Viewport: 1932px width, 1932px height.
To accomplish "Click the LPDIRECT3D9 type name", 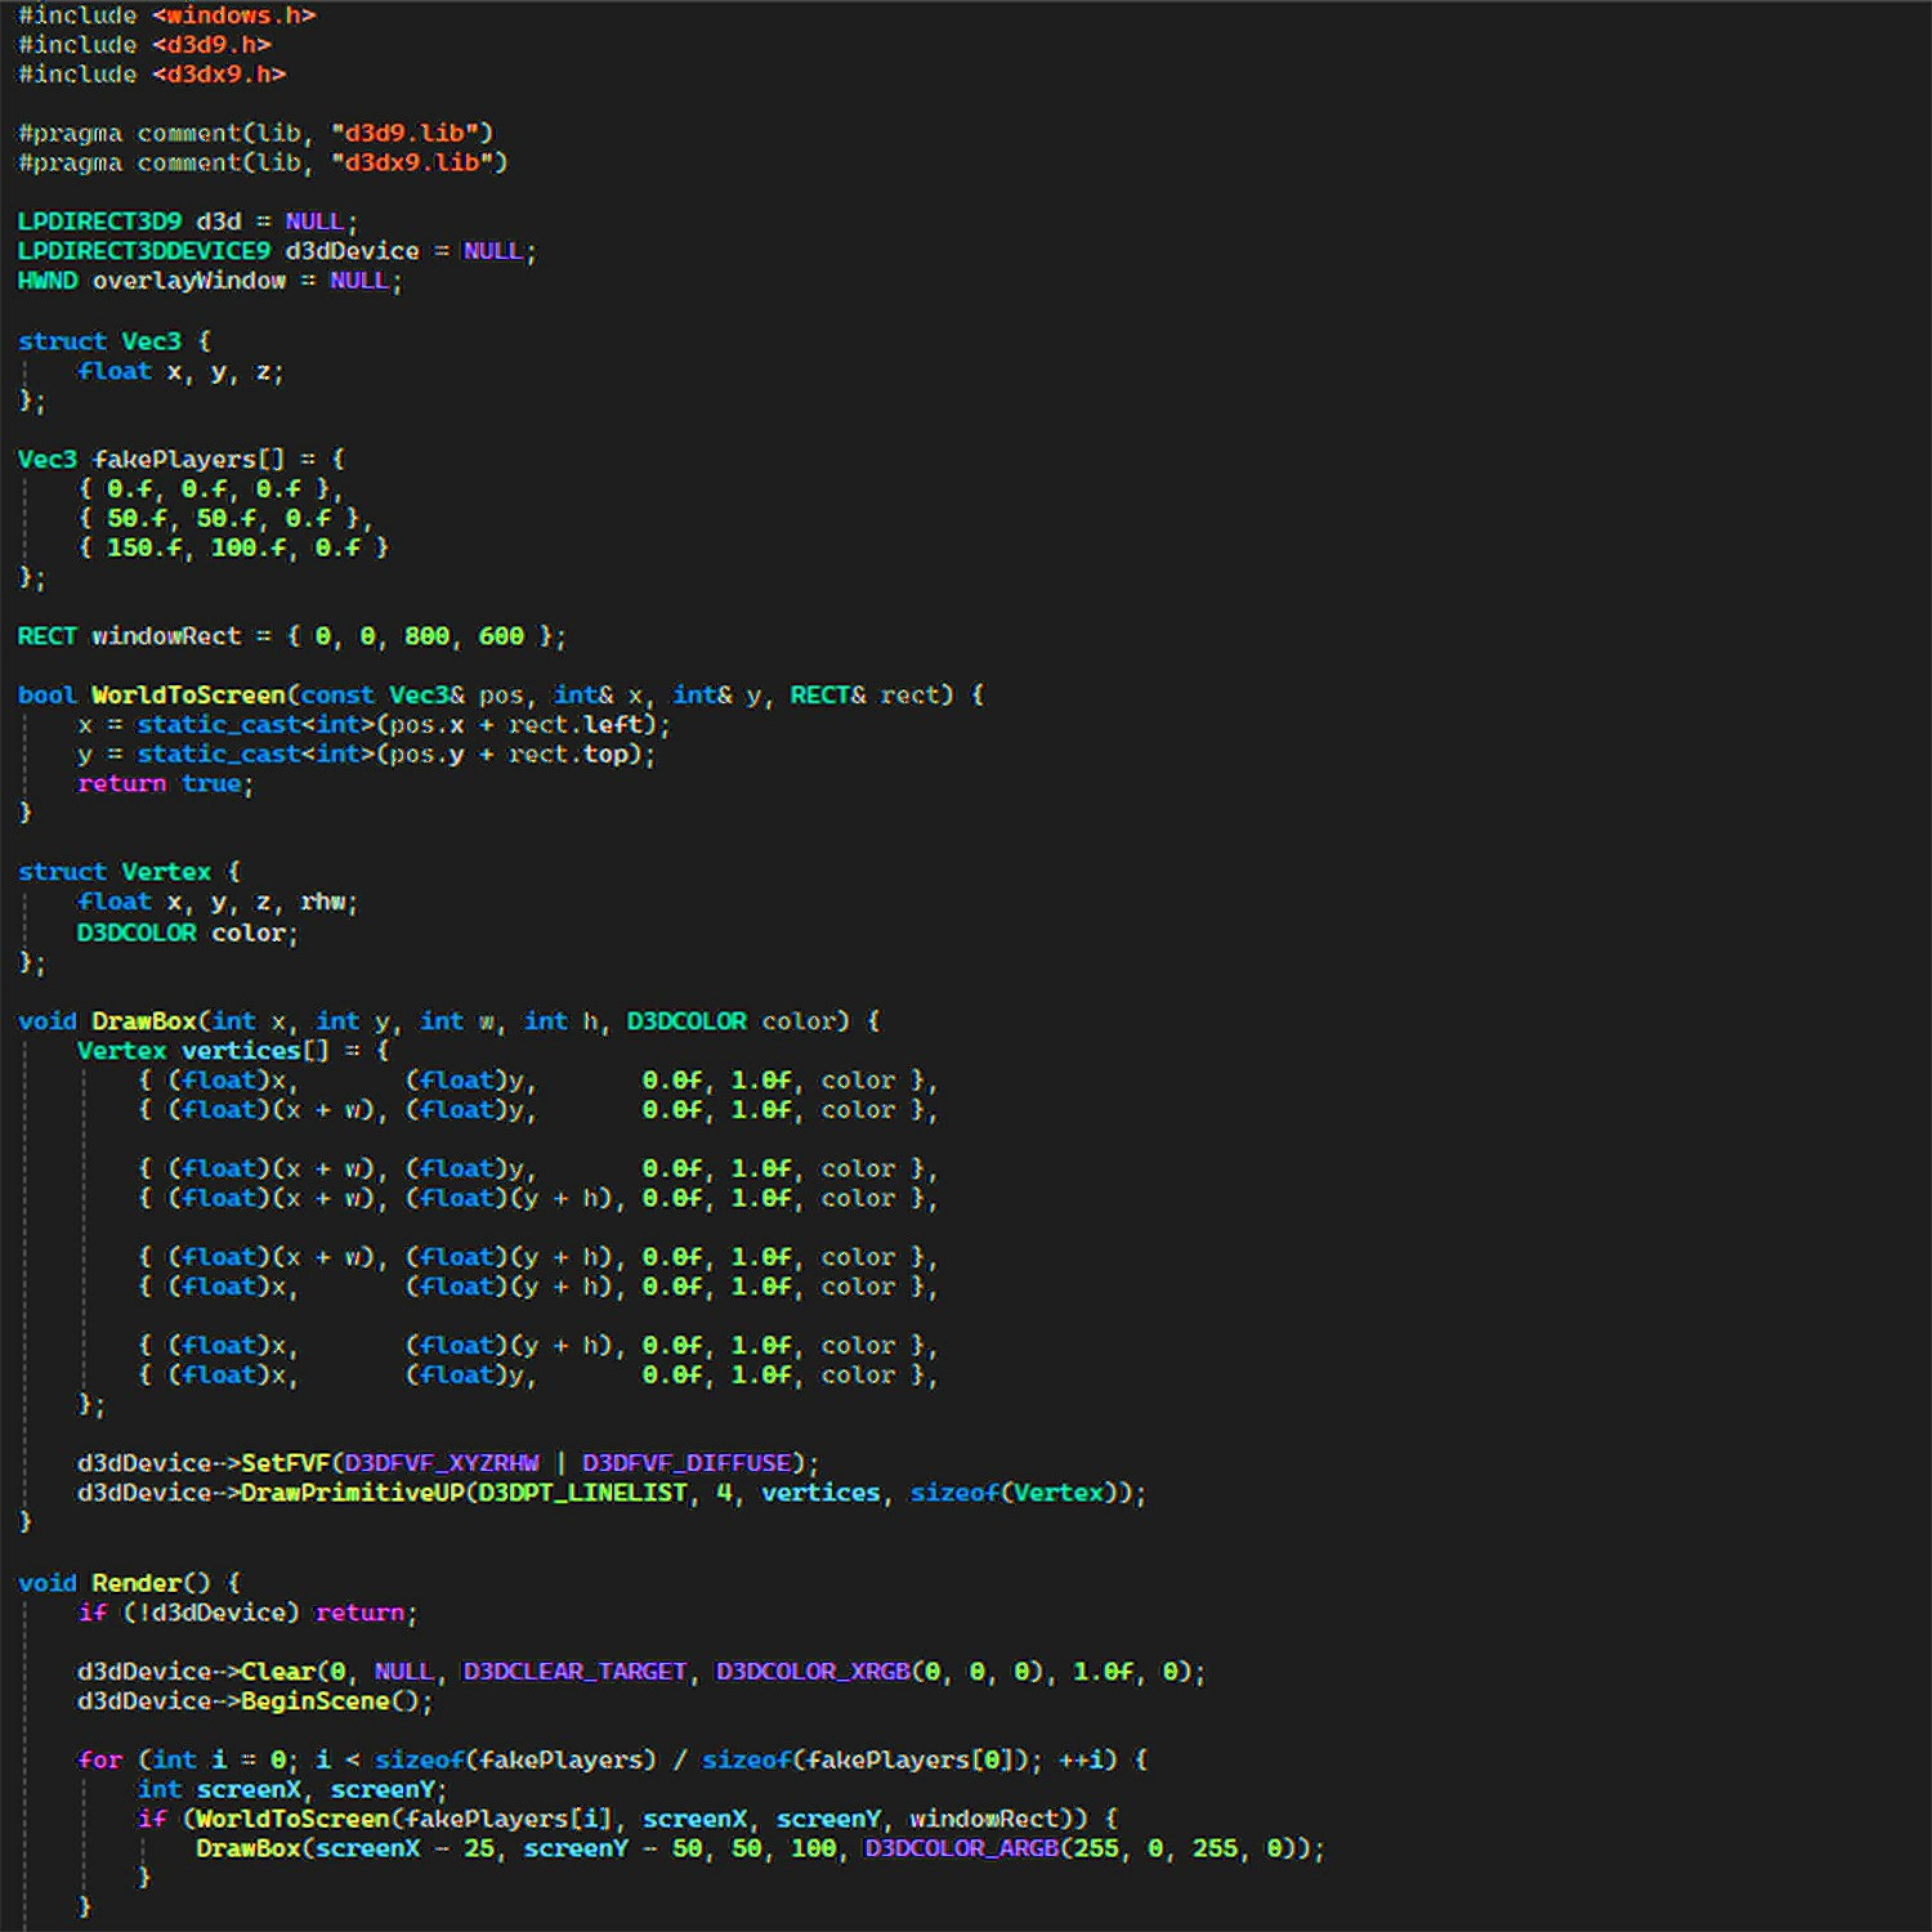I will click(x=100, y=221).
